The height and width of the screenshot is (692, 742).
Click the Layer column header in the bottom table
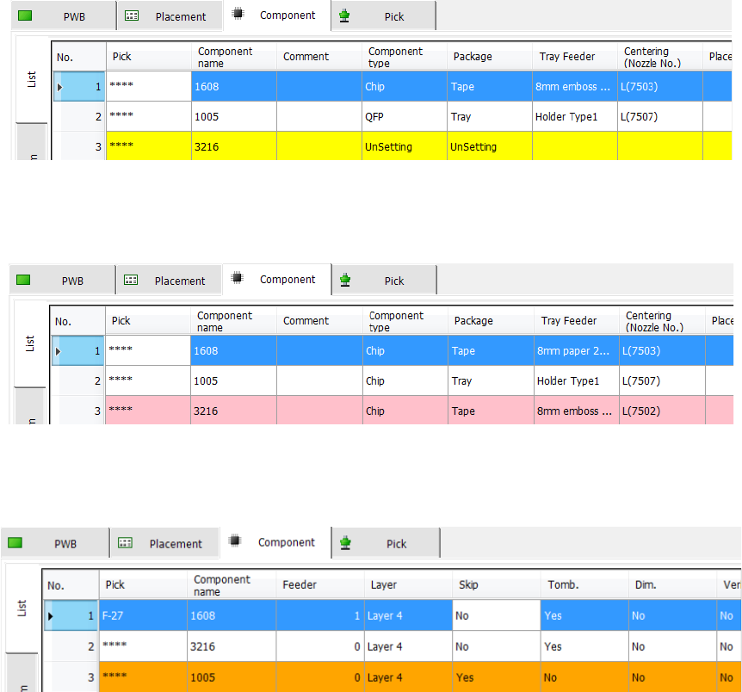(408, 585)
